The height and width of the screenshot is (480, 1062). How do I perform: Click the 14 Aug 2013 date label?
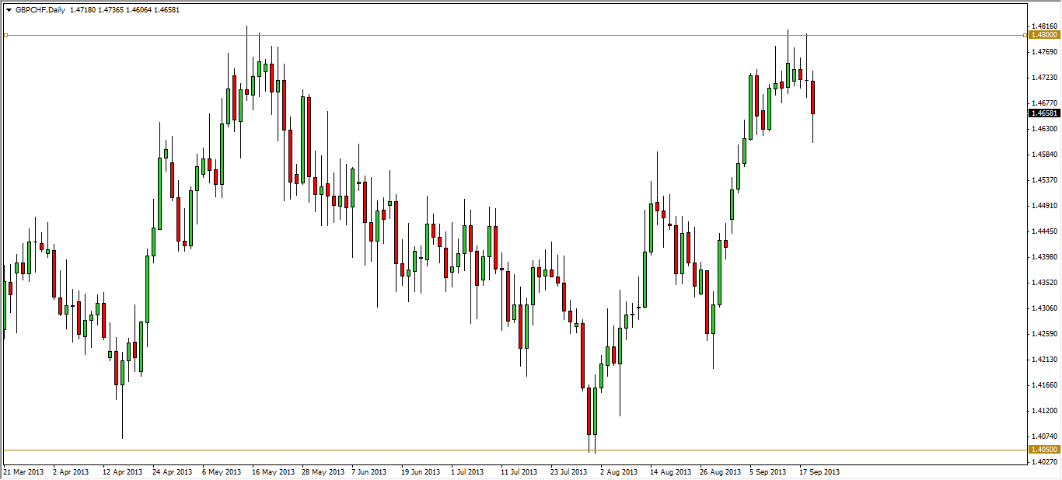click(671, 471)
